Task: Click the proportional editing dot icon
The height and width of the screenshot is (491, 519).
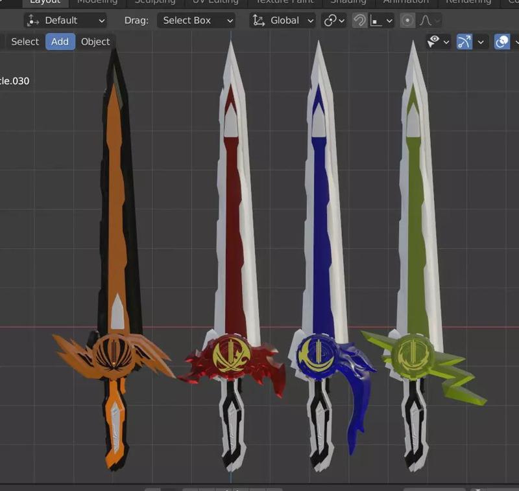Action: click(407, 20)
